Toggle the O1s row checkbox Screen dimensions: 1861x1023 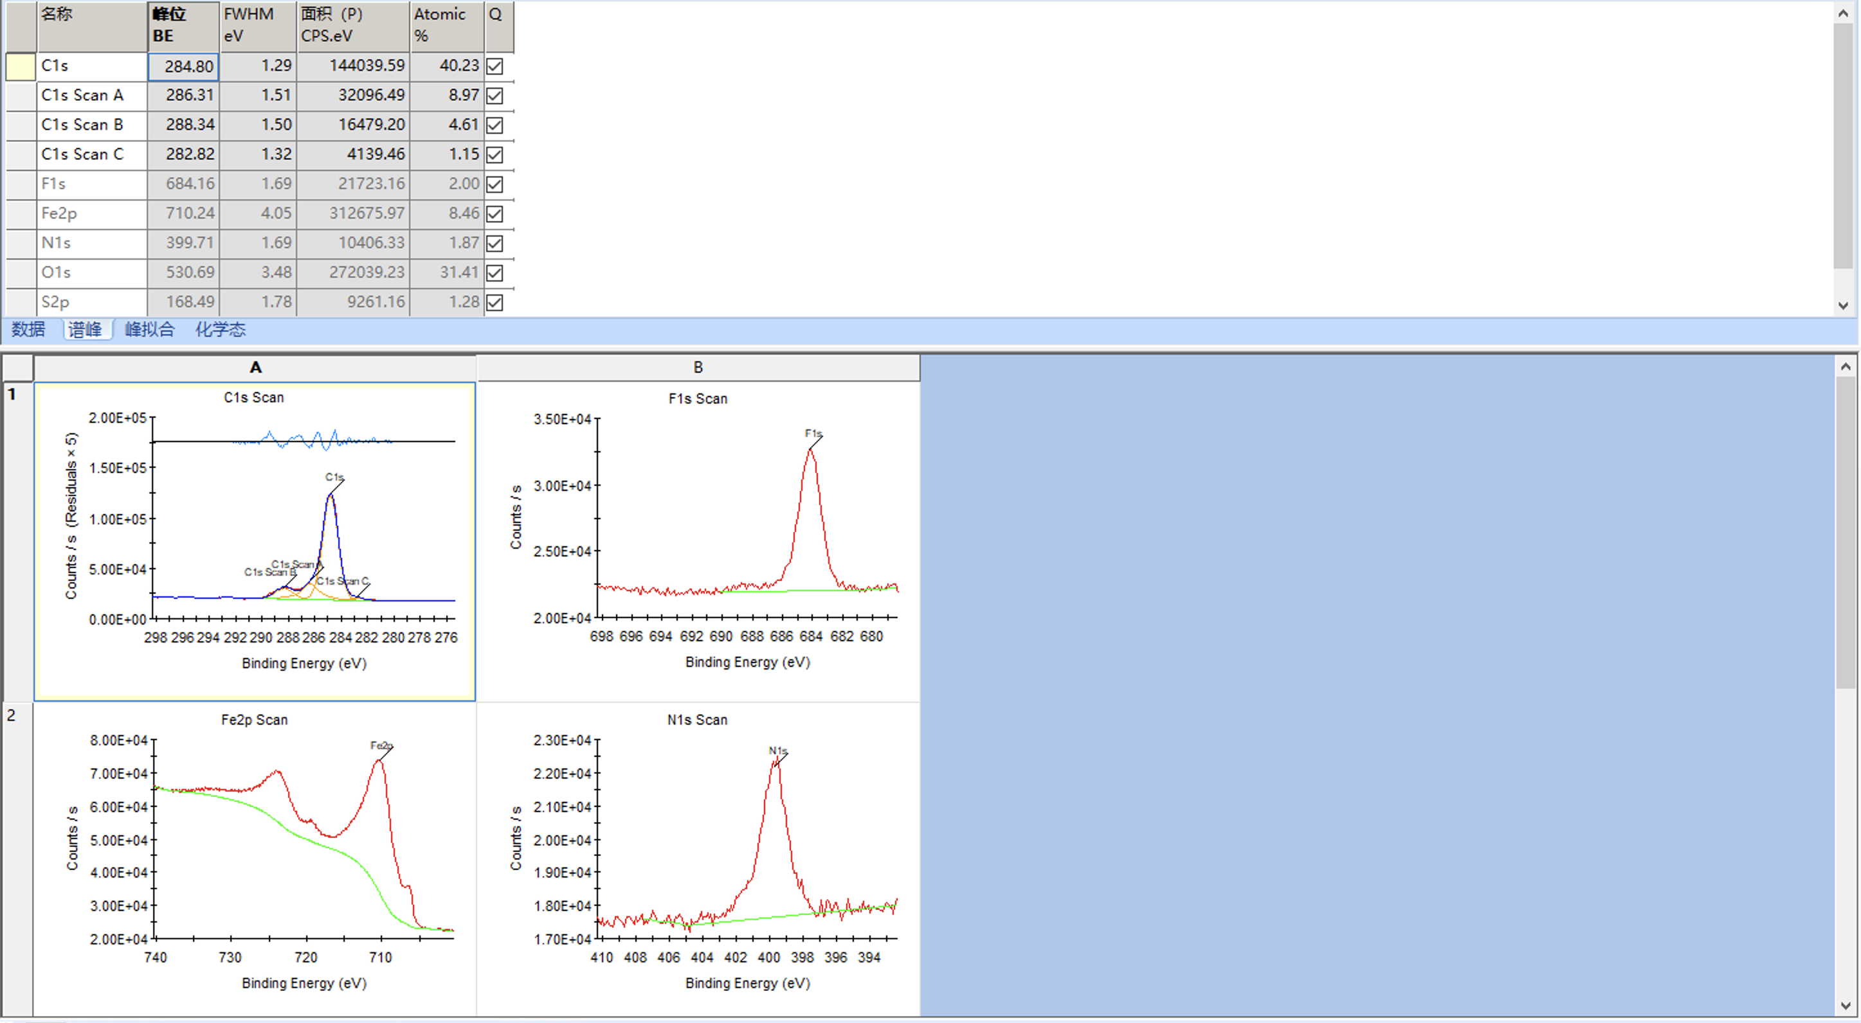(x=495, y=273)
